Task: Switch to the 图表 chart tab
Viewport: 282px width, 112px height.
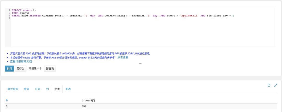Action: pyautogui.click(x=68, y=89)
